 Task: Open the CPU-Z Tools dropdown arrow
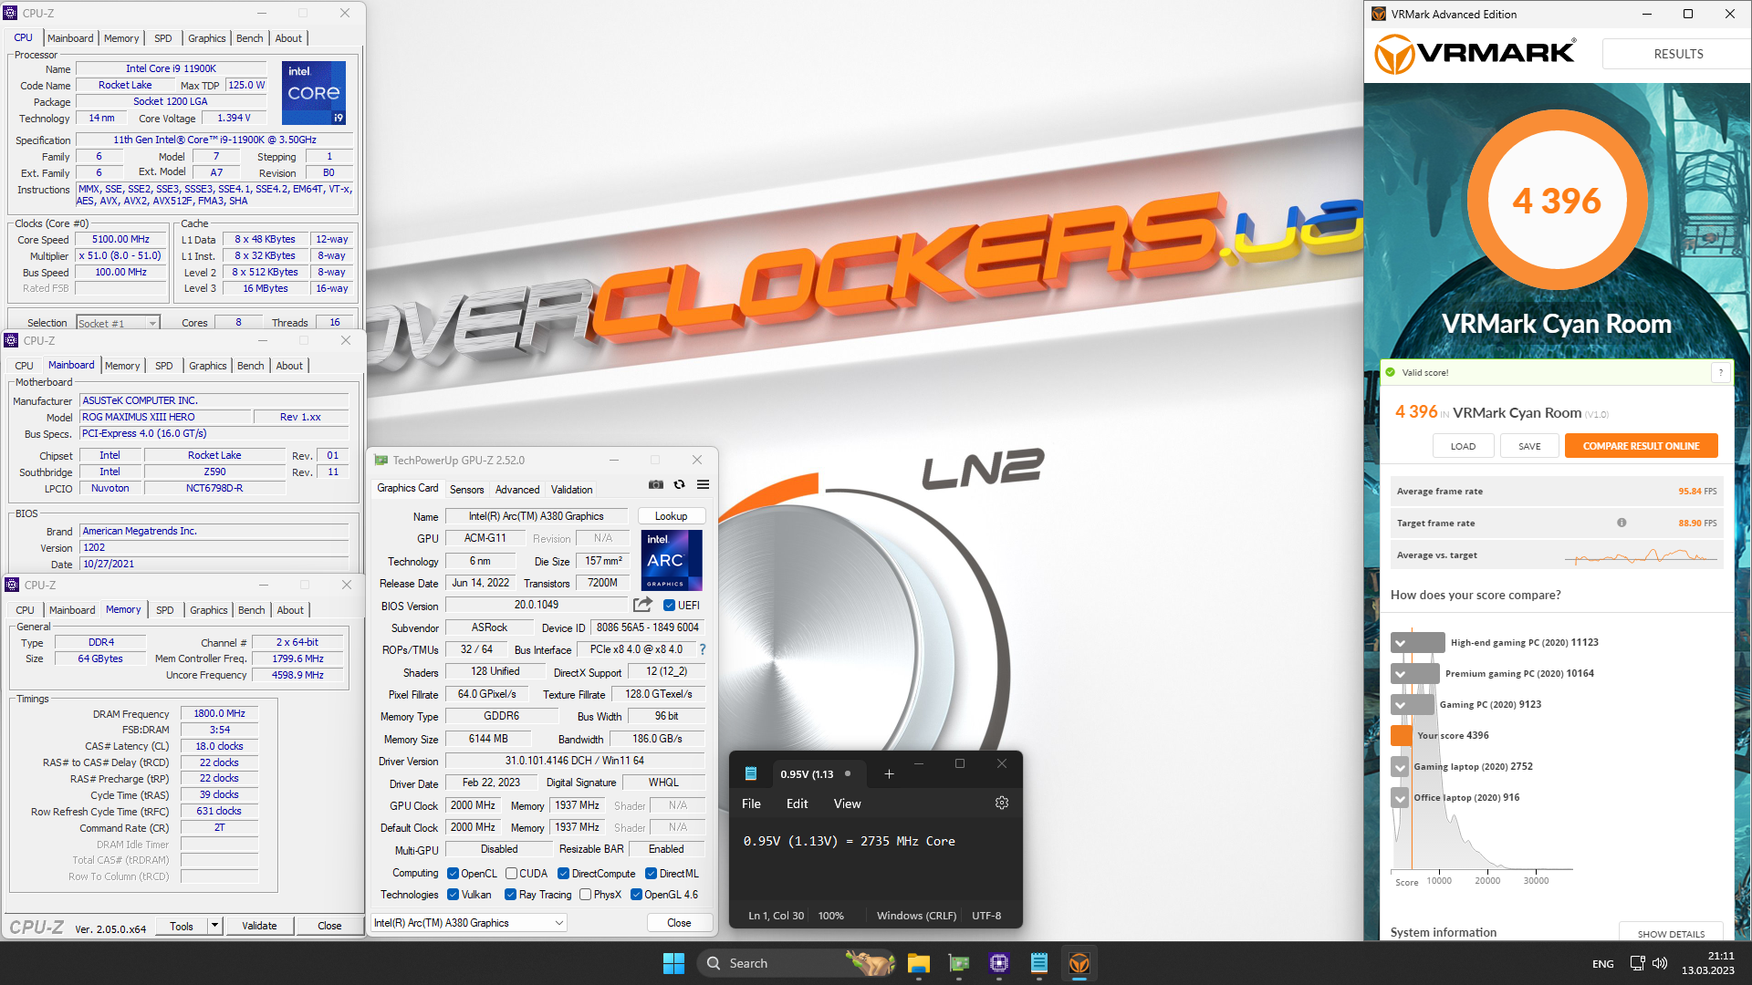click(x=214, y=926)
